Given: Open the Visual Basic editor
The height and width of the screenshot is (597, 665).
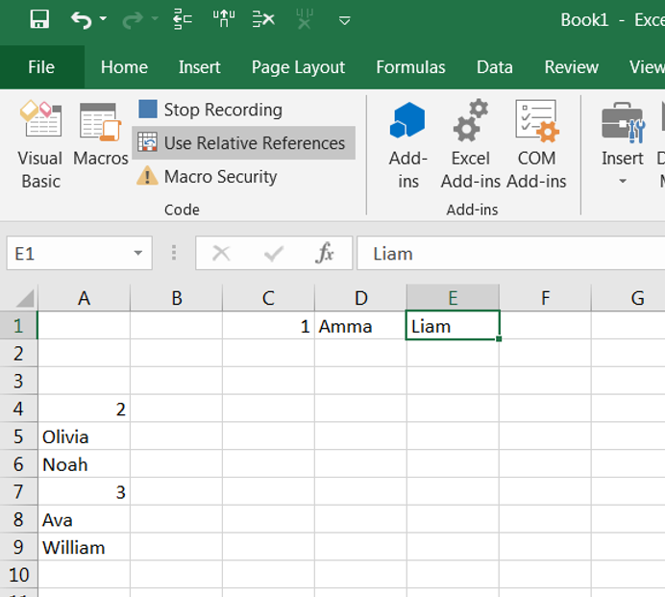Looking at the screenshot, I should point(40,143).
